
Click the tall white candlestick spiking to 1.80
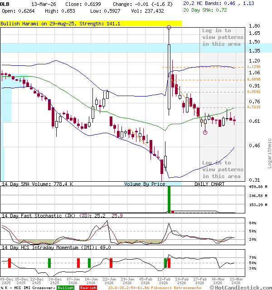tap(169, 77)
